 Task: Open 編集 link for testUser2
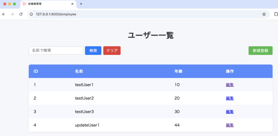[x=230, y=98]
